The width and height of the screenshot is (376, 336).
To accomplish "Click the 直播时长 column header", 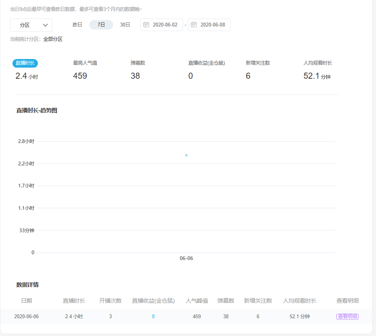I will point(74,301).
